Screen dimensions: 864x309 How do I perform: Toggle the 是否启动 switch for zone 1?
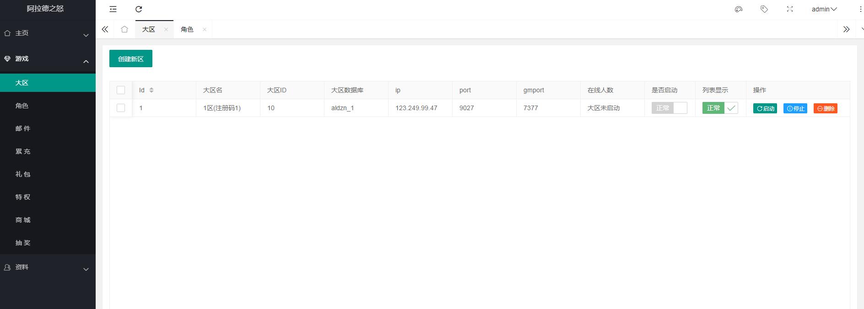point(669,108)
